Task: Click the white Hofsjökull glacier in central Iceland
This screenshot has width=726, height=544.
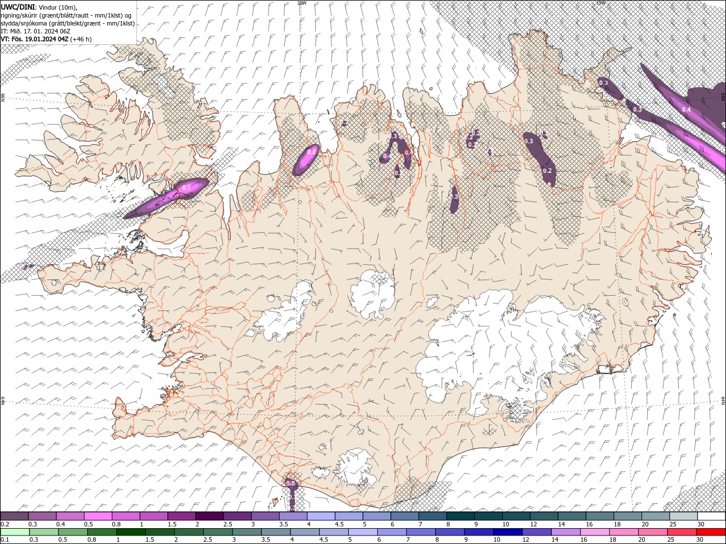Action: pos(373,294)
